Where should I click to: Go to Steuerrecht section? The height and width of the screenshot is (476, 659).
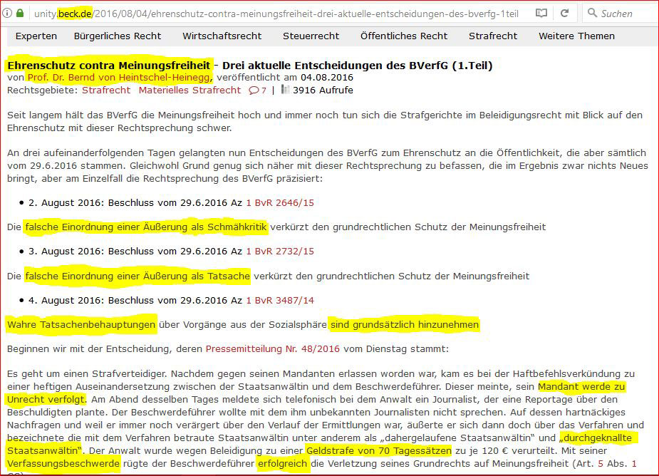311,36
